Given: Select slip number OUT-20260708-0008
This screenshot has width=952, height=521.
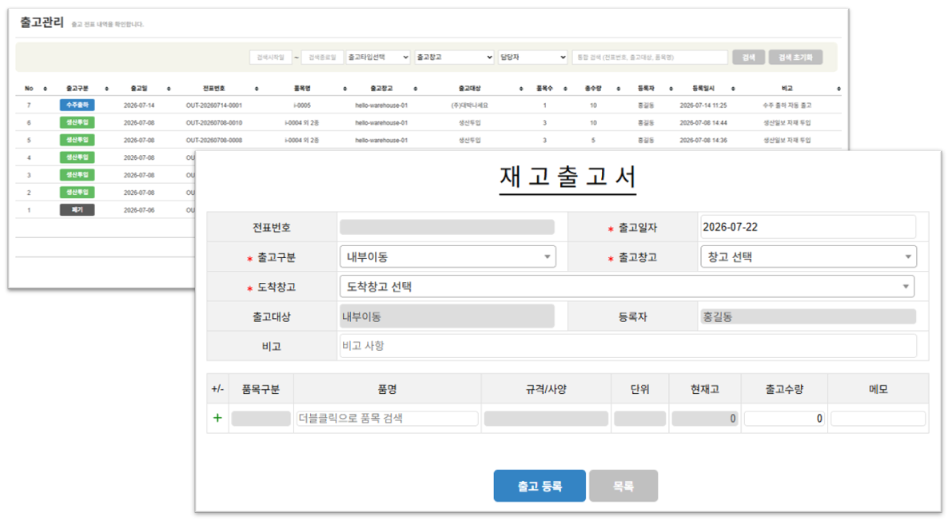Looking at the screenshot, I should (x=213, y=140).
